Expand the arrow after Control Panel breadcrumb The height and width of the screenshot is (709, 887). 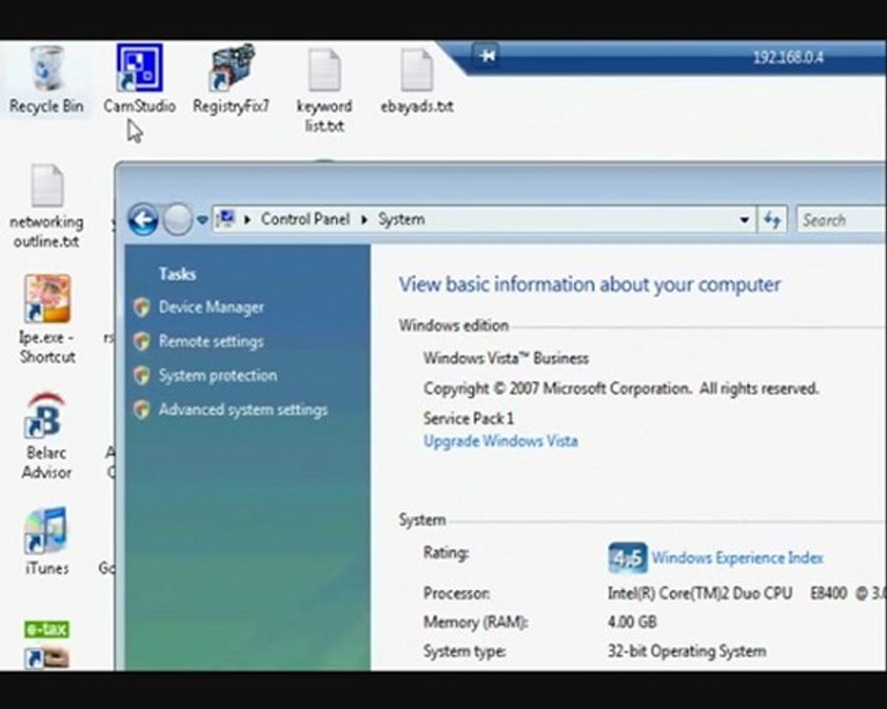[x=365, y=220]
